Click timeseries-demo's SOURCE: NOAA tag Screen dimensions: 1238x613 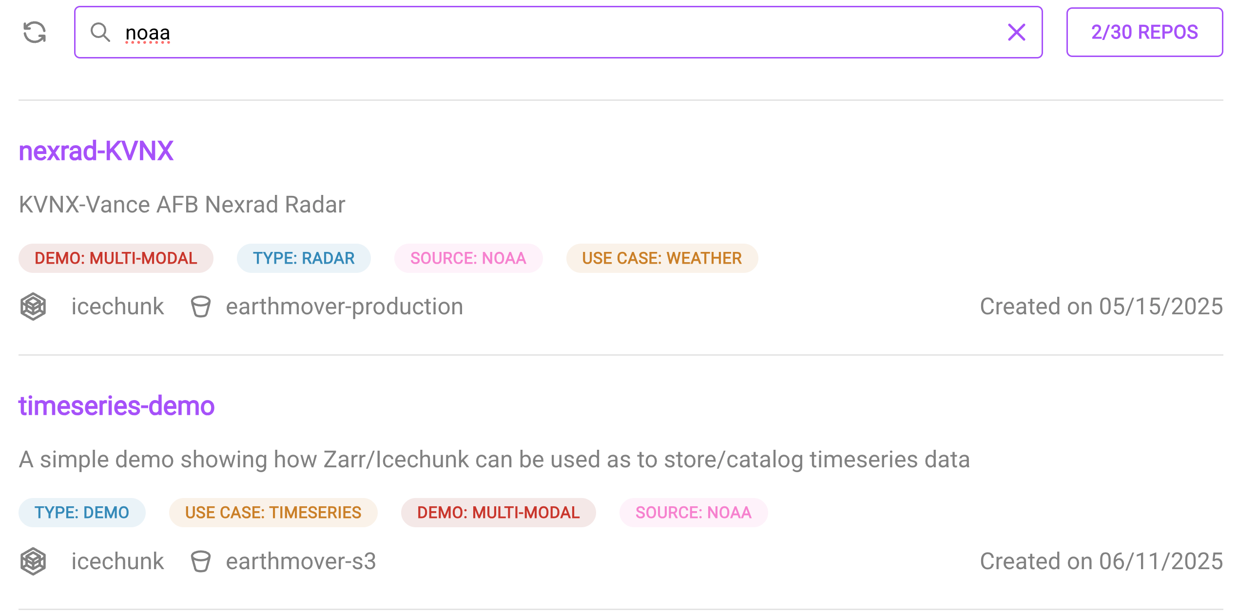[x=693, y=513]
